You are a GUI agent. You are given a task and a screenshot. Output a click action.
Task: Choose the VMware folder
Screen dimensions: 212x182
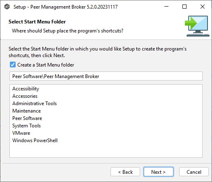(x=21, y=133)
